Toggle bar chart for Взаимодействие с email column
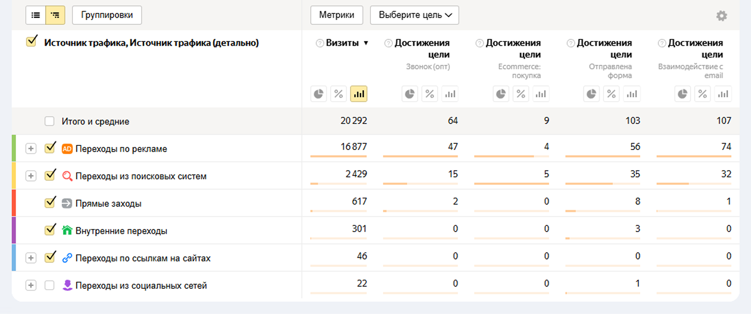751x314 pixels. point(723,94)
